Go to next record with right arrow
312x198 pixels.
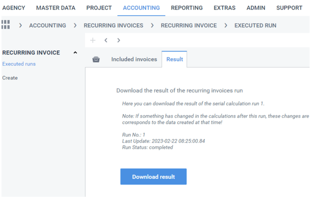[119, 40]
